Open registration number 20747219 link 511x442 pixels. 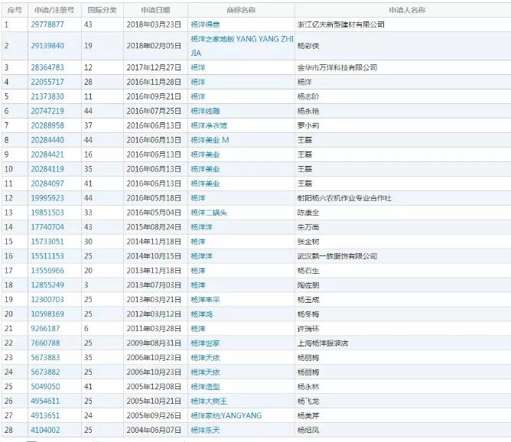tap(47, 111)
